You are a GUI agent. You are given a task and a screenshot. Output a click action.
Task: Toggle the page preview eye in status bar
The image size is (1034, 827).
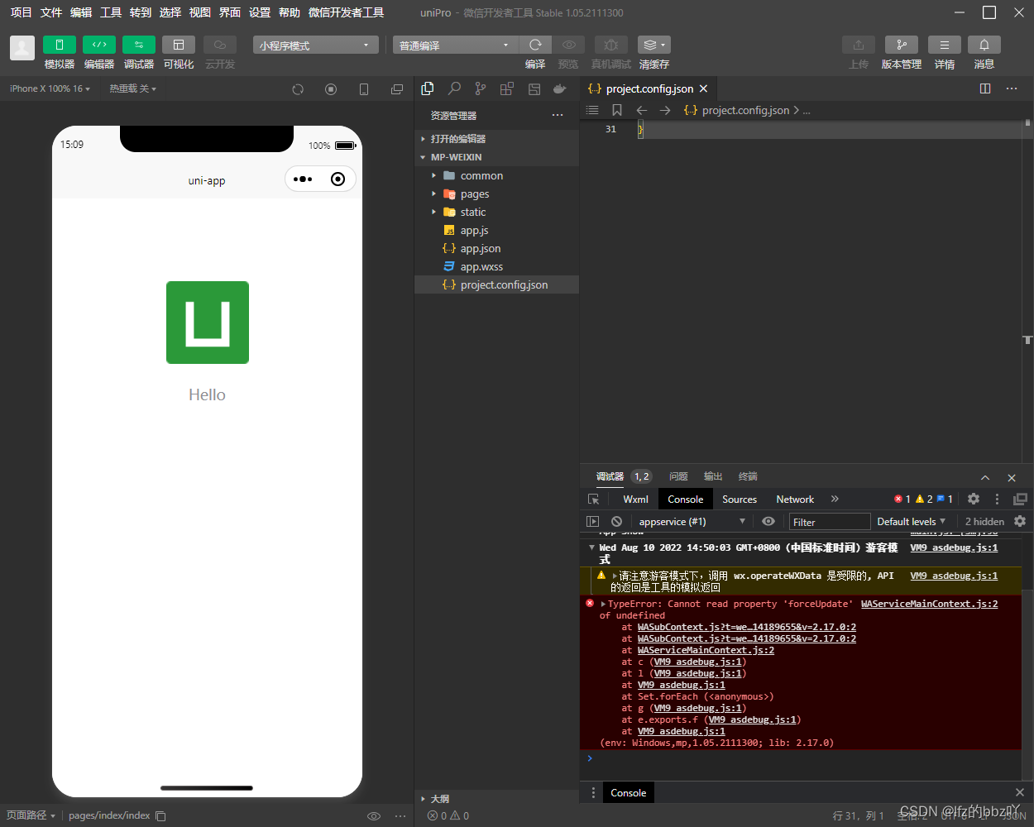[x=374, y=815]
